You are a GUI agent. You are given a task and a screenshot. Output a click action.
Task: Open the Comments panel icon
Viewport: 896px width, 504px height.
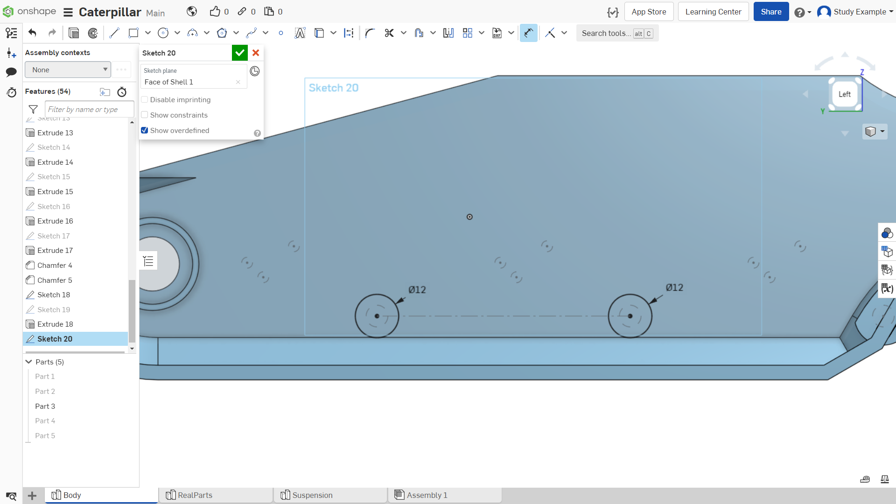point(11,72)
